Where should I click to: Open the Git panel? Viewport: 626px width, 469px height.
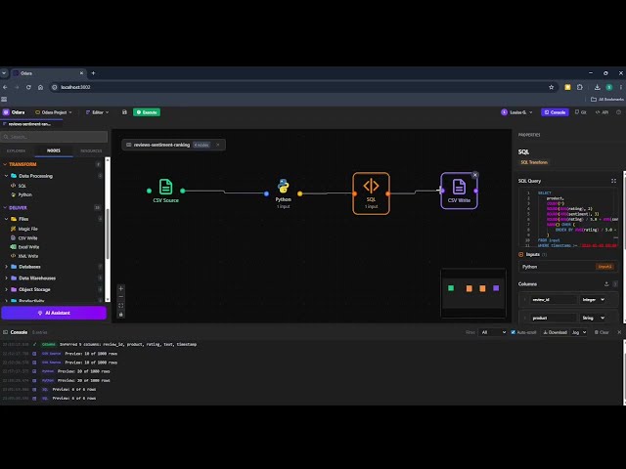pyautogui.click(x=580, y=112)
